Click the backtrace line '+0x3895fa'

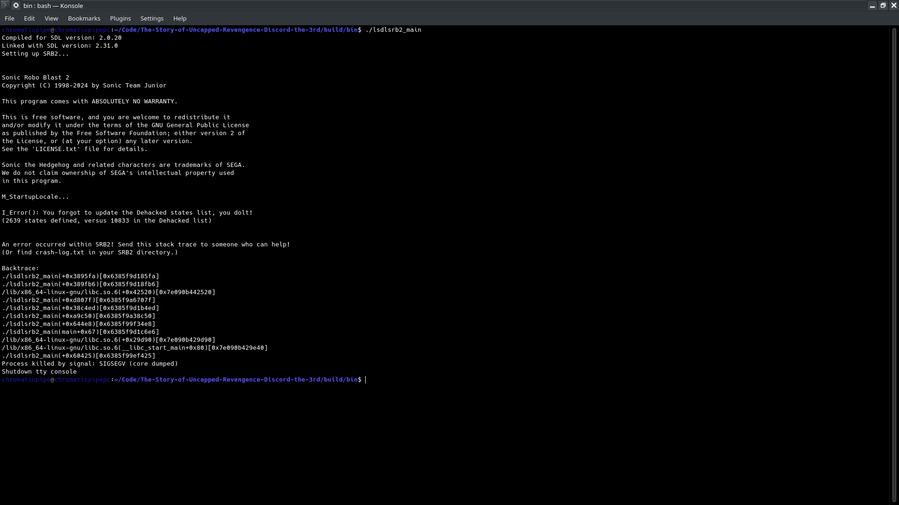(81, 276)
